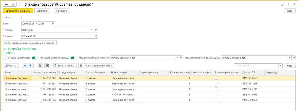The width and height of the screenshot is (299, 111).
Task: Expand Настройка печати этикеток dropdown
Action: (178, 57)
